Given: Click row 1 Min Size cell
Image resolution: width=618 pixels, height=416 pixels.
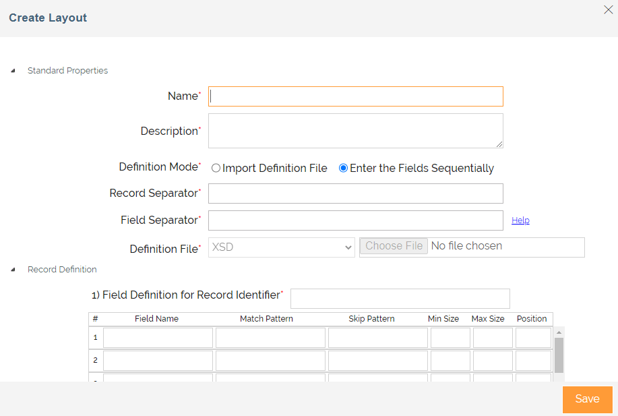Looking at the screenshot, I should pos(450,338).
